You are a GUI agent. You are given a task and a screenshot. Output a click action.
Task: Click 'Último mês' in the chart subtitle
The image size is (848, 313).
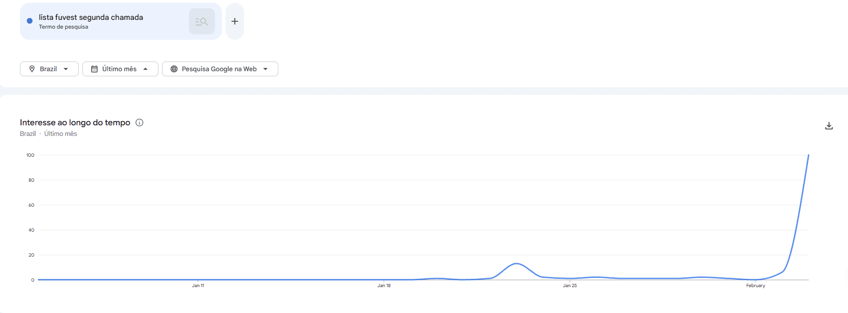tap(61, 134)
